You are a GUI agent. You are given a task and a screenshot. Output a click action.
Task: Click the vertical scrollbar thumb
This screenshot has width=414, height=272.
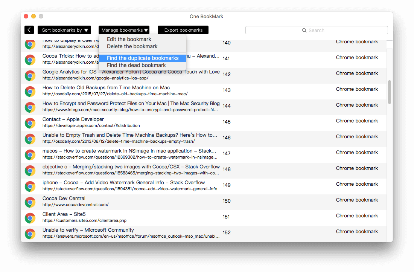[x=390, y=92]
